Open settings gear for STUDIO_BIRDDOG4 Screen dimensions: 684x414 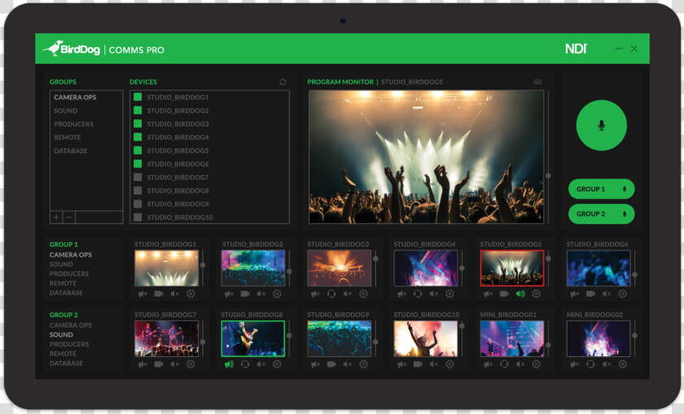pos(449,294)
